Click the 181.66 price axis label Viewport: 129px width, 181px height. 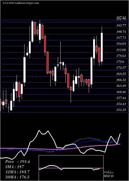pyautogui.click(x=121, y=50)
